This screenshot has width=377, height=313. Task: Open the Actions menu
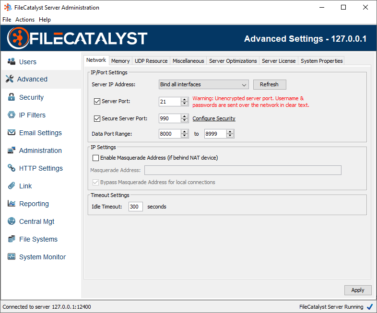pyautogui.click(x=25, y=20)
